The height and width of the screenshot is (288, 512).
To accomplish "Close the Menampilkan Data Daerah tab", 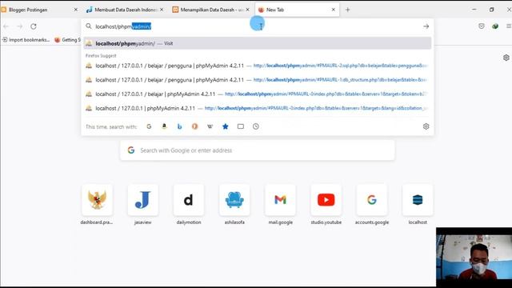I will point(247,10).
